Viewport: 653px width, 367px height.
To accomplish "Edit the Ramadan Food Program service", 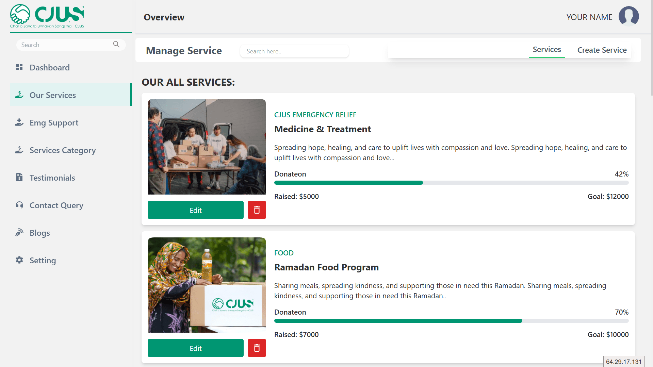I will coord(195,348).
